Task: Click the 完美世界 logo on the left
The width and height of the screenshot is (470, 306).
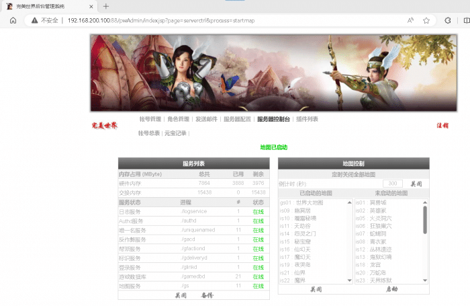Action: coord(104,125)
